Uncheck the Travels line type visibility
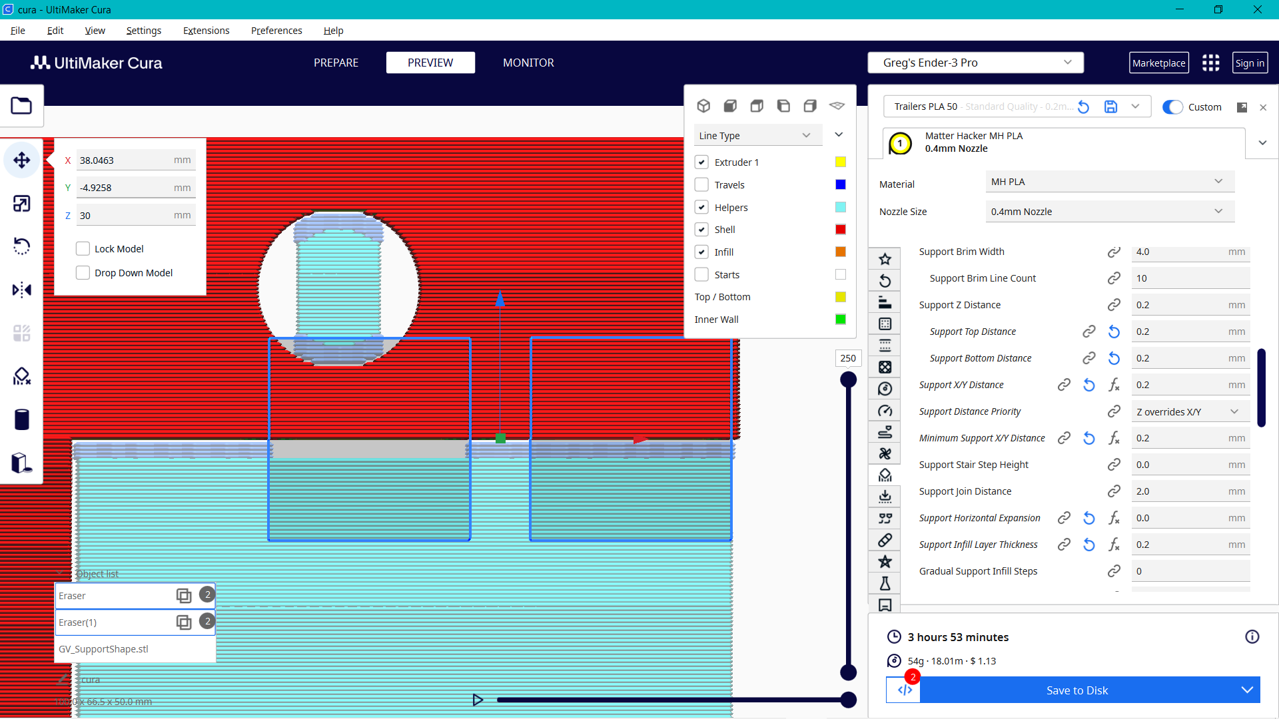The height and width of the screenshot is (719, 1279). tap(701, 184)
